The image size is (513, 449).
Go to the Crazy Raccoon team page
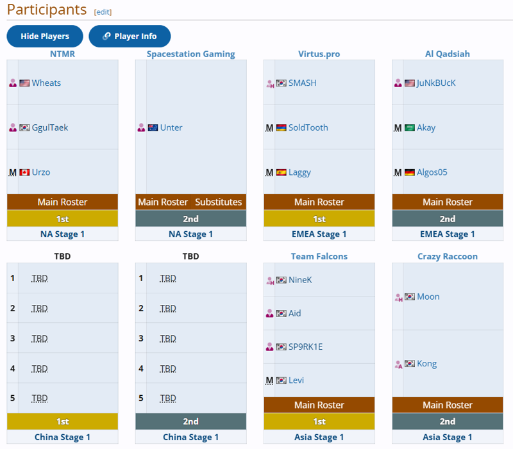pyautogui.click(x=447, y=256)
